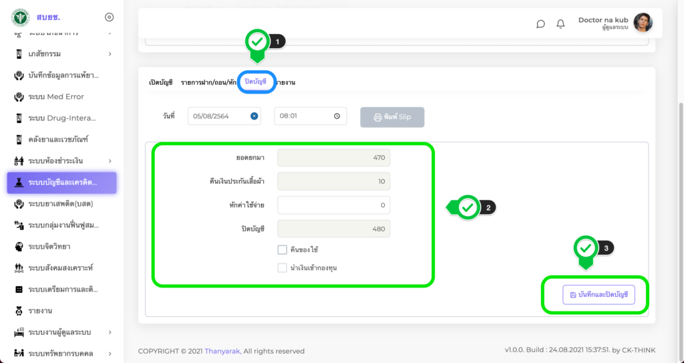Screen dimensions: 684x363
Task: Clear the date with the x icon
Action: (254, 116)
